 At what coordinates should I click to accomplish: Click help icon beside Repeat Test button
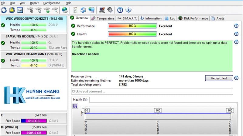[x=236, y=78]
